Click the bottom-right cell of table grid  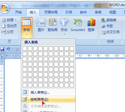72,85
